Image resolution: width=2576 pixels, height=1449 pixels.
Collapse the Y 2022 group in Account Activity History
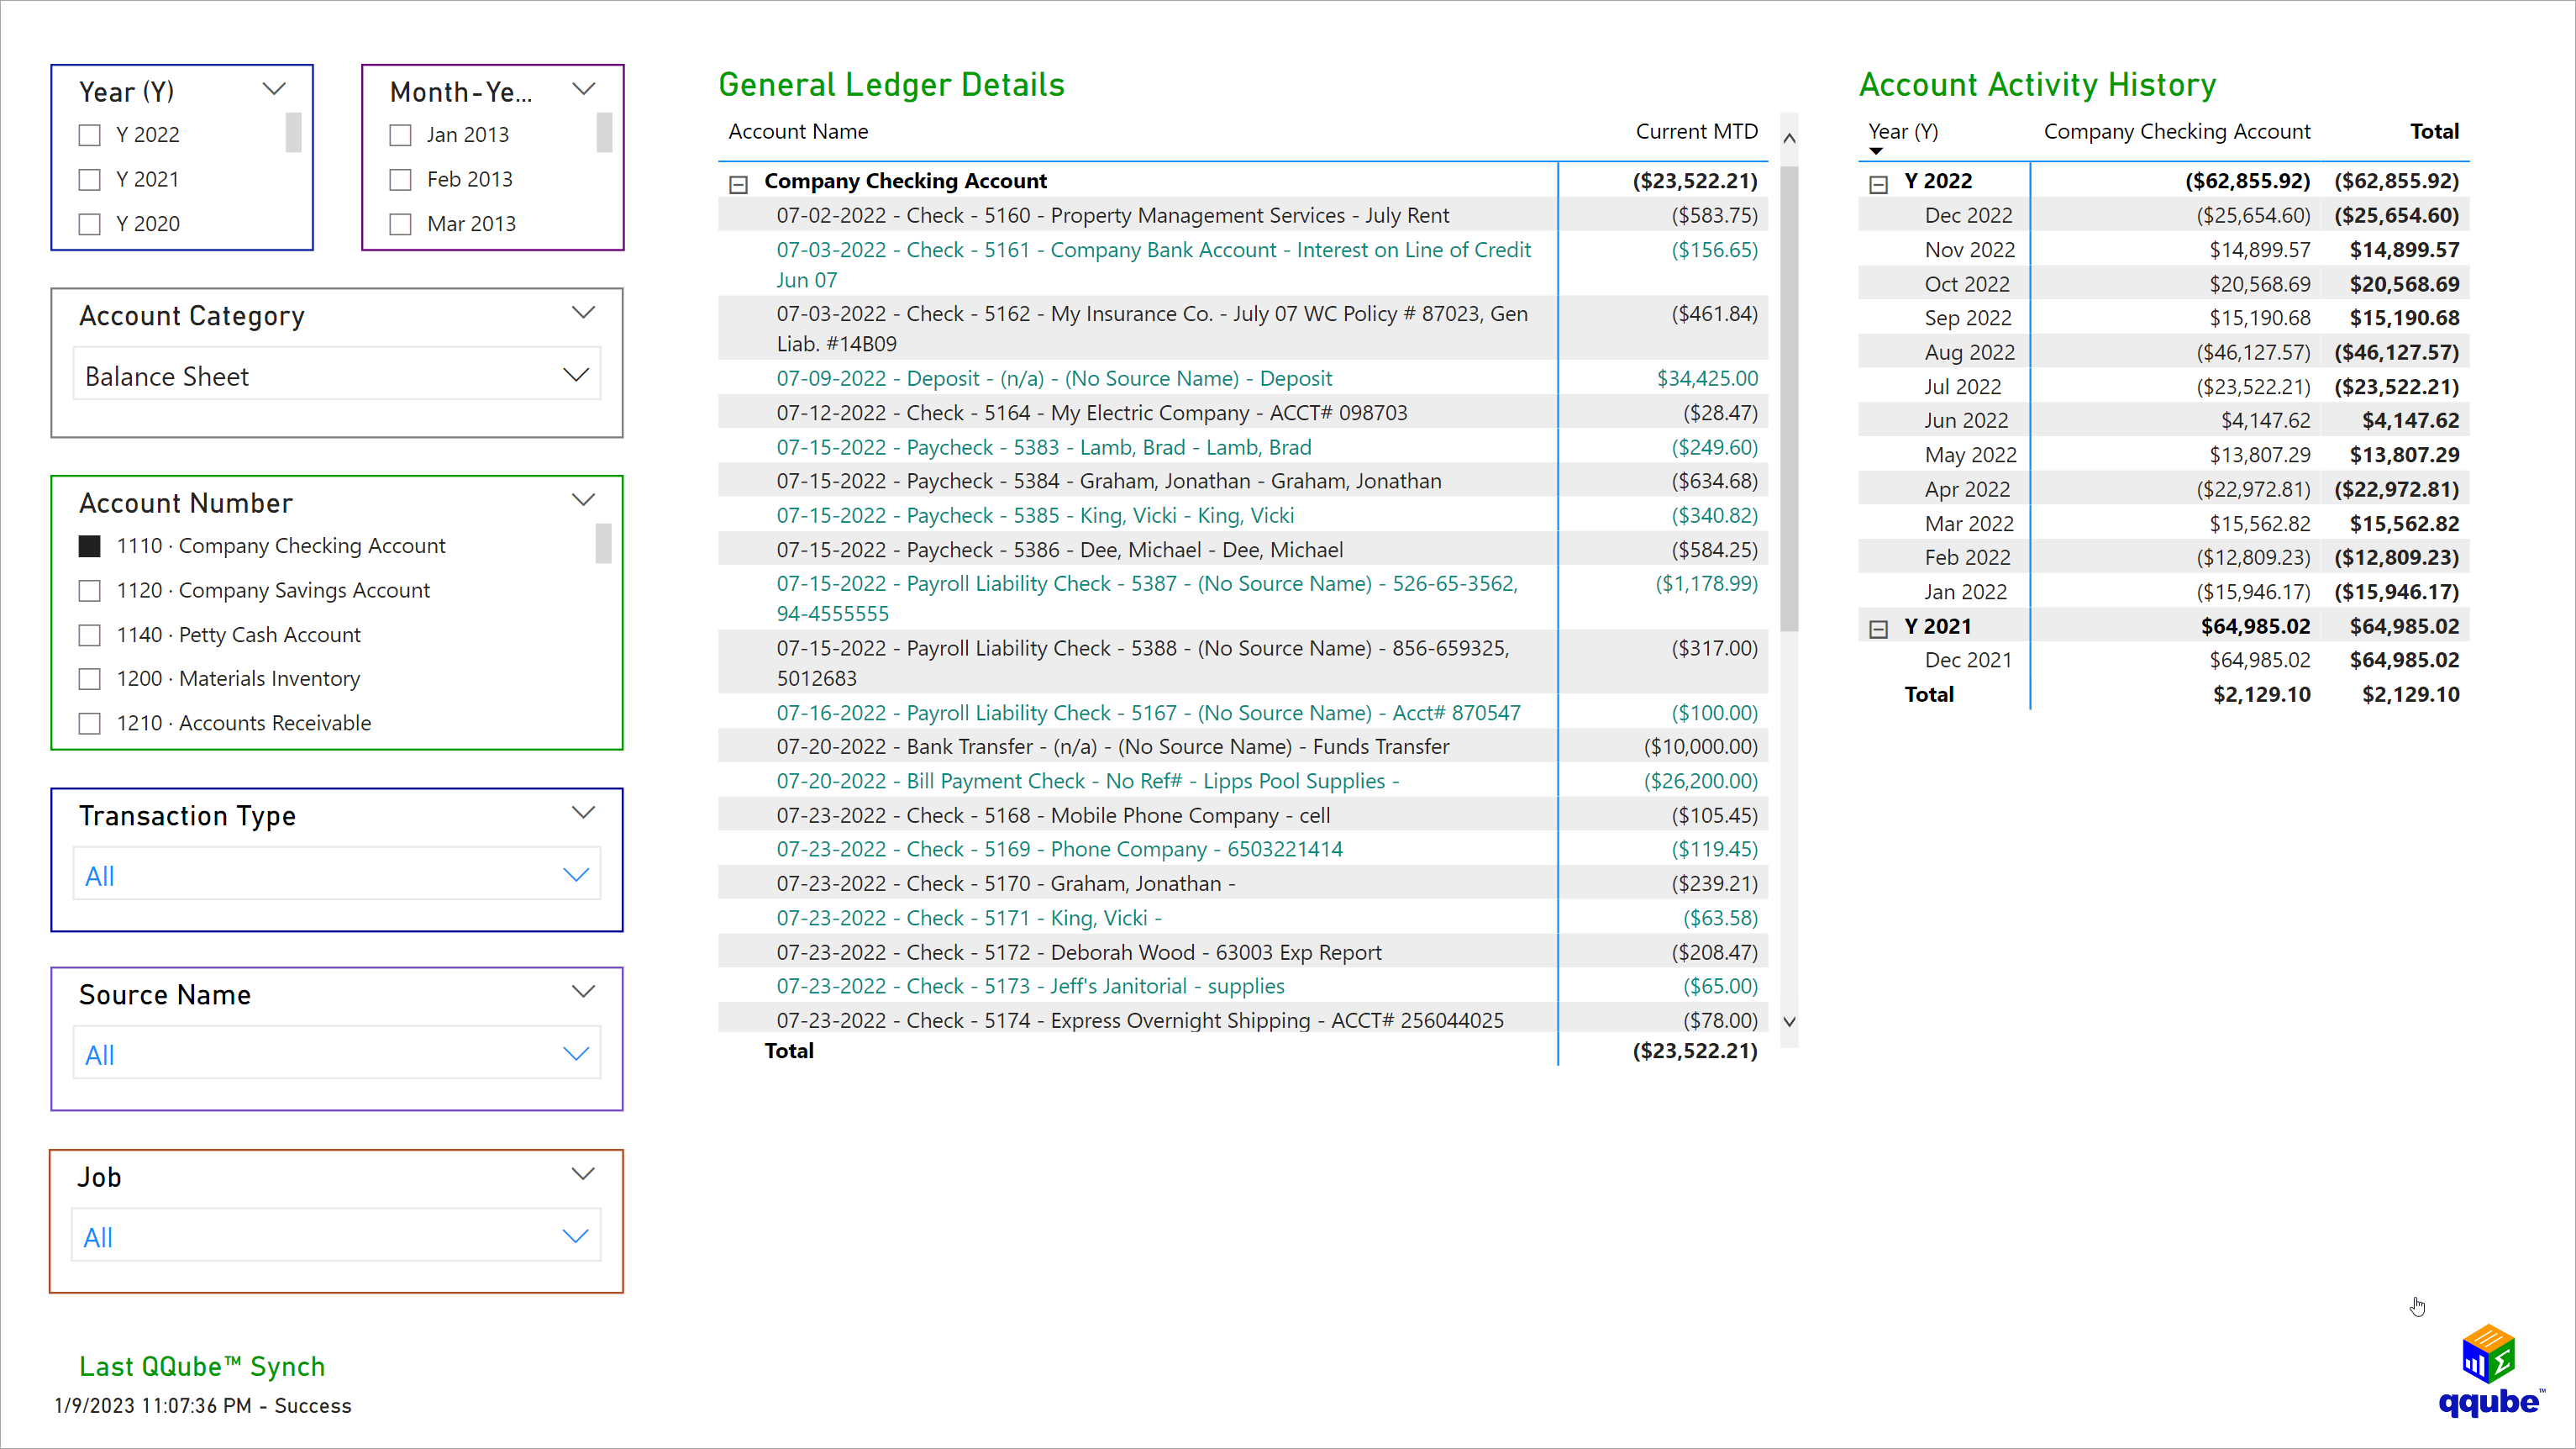(x=1877, y=182)
